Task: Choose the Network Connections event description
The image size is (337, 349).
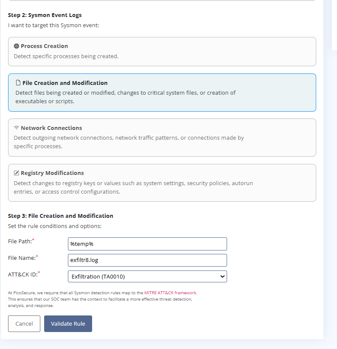Action: (129, 142)
